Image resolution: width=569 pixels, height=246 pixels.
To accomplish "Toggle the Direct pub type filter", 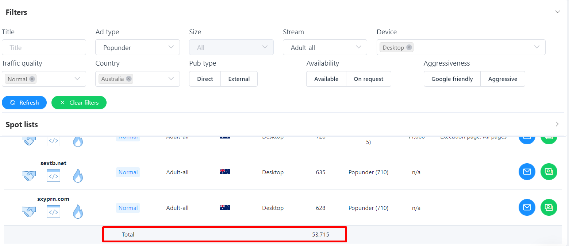I will pos(205,79).
